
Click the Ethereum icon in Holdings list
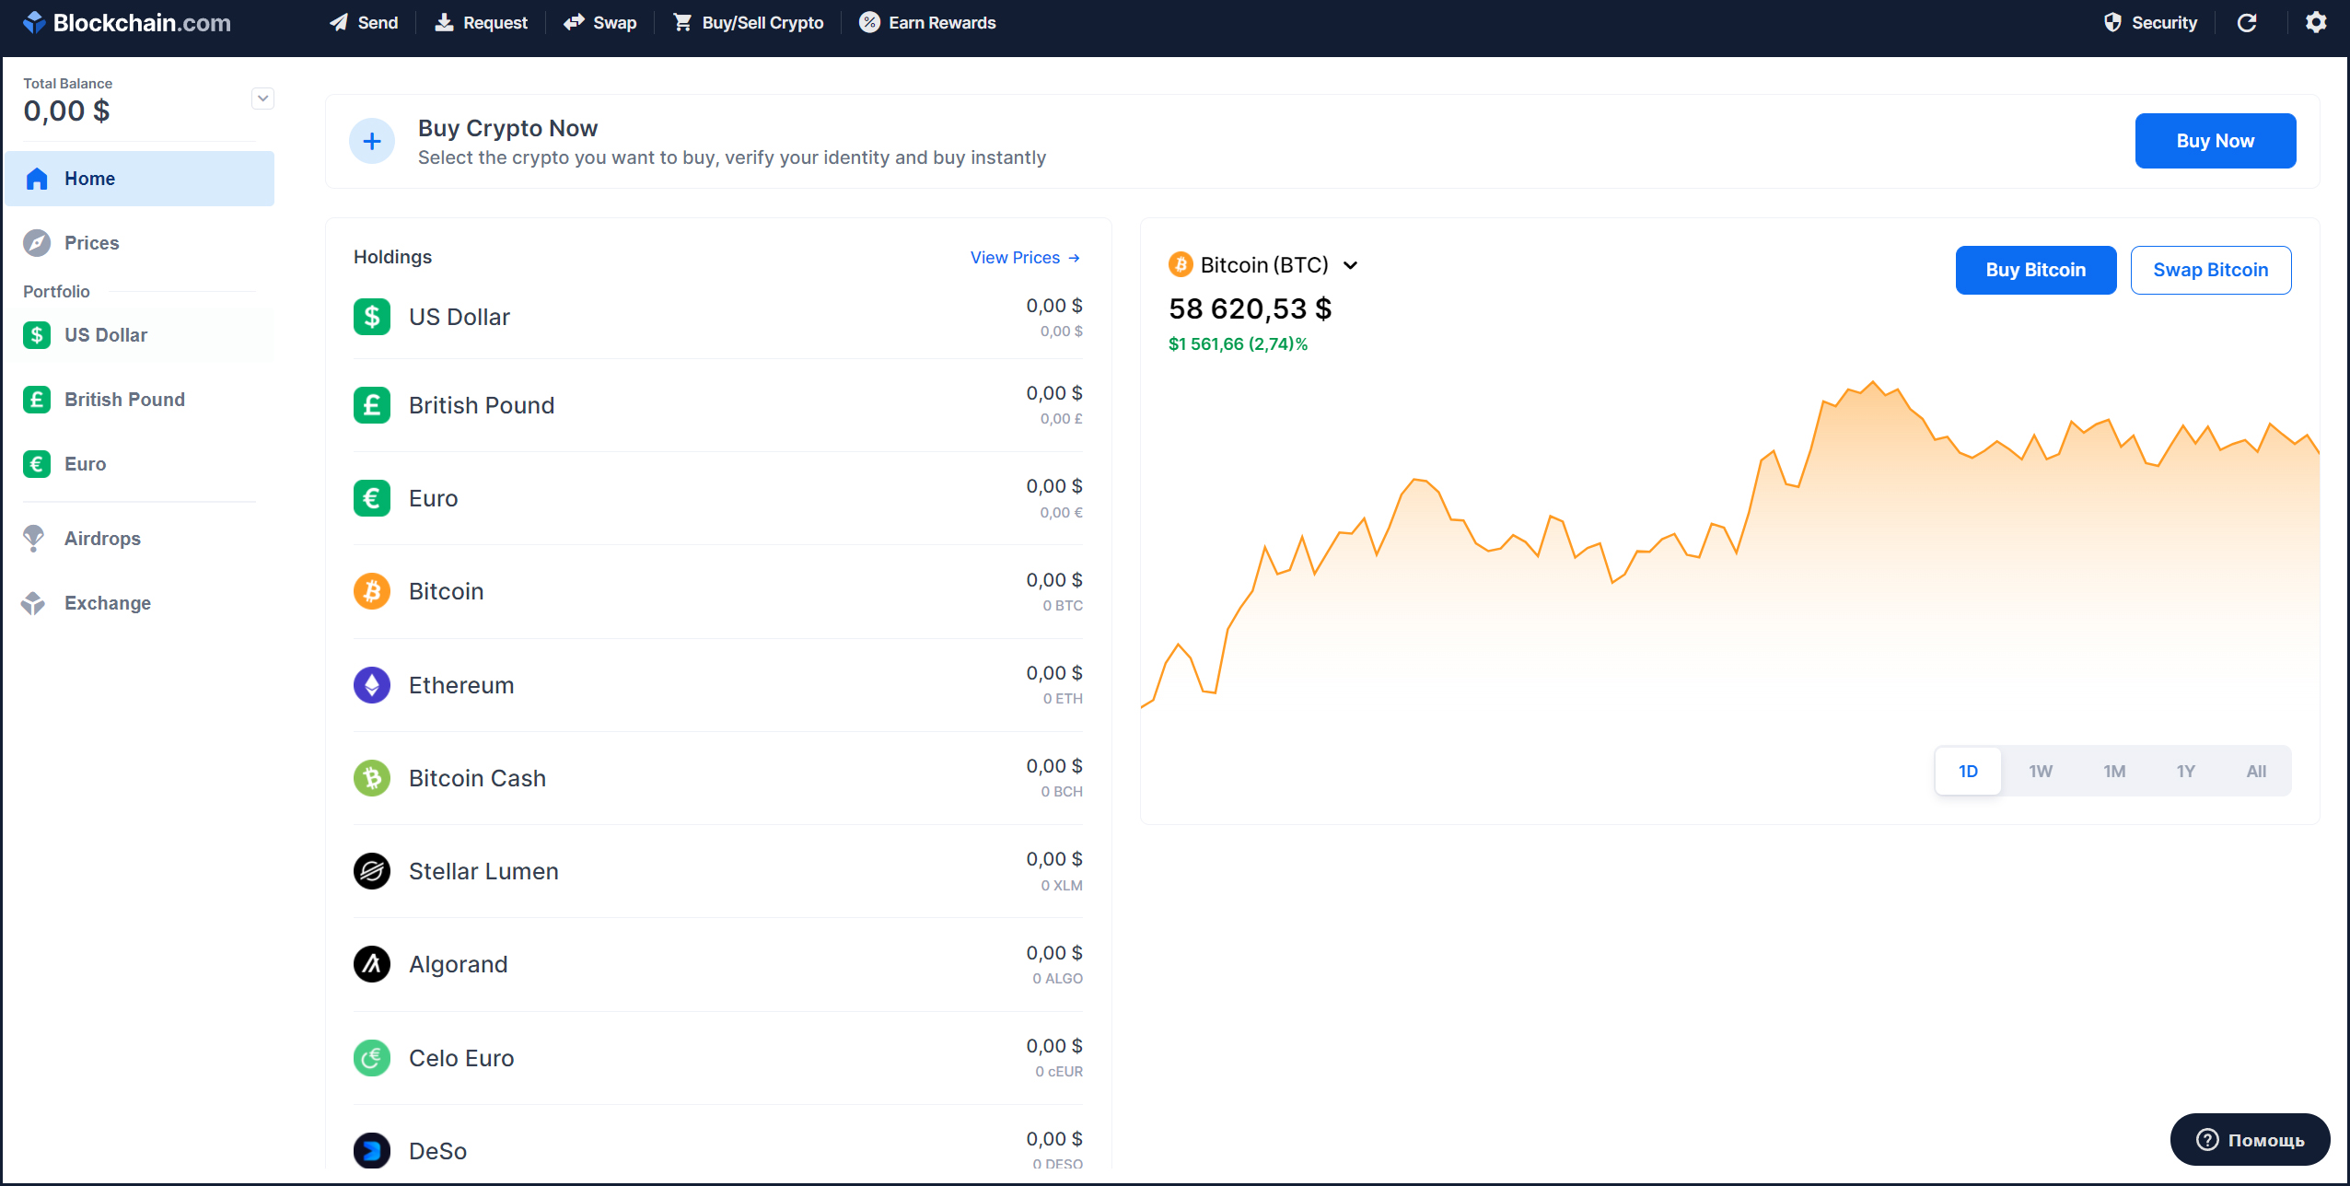click(x=372, y=685)
